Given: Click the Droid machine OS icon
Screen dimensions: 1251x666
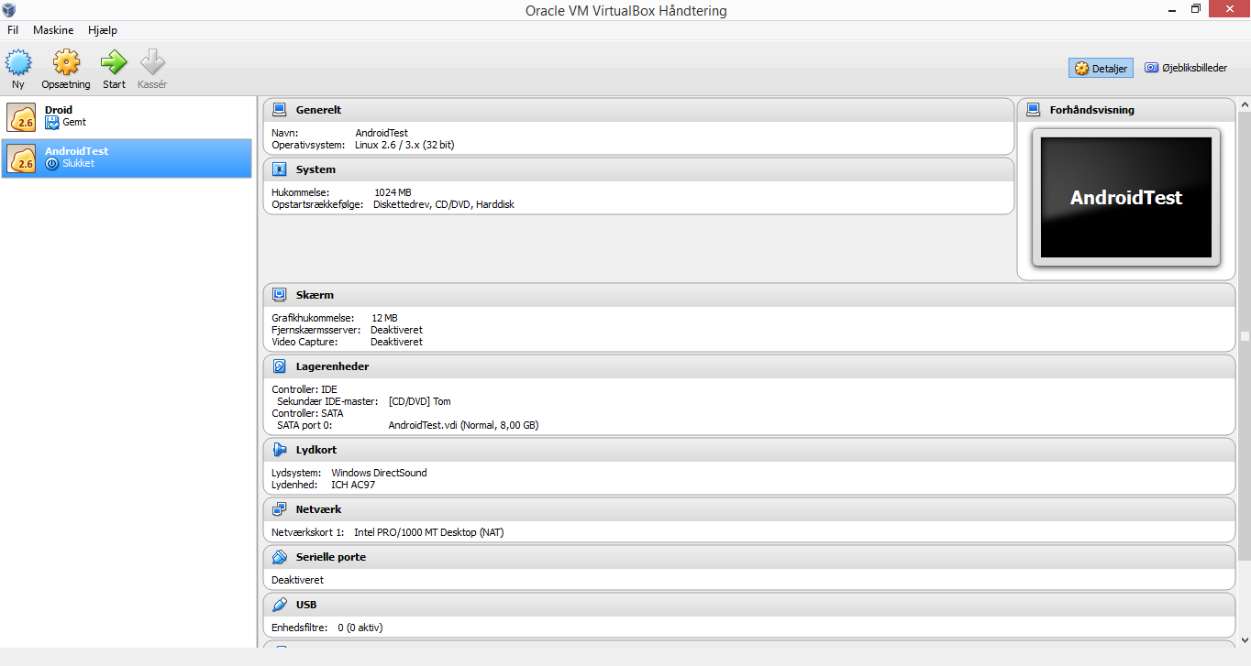Looking at the screenshot, I should (x=22, y=117).
